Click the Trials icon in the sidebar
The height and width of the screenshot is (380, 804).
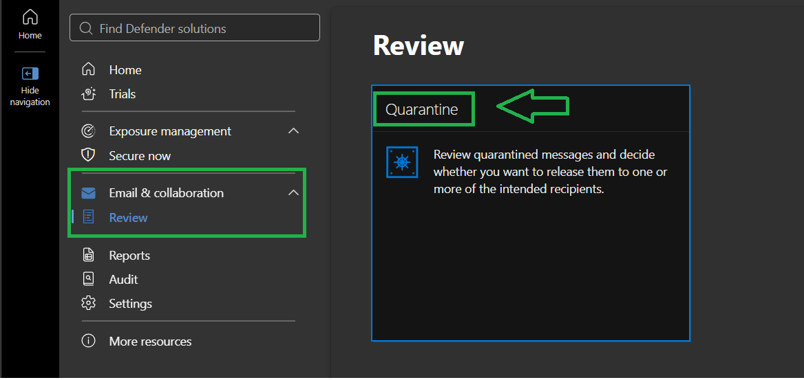pos(89,93)
